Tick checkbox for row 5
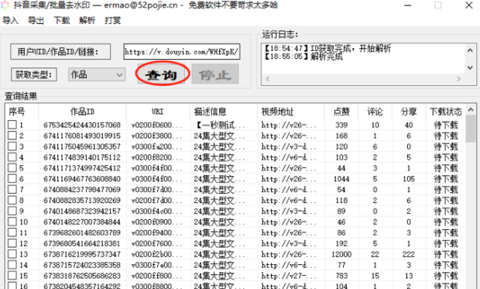This screenshot has height=289, width=480. 12,168
